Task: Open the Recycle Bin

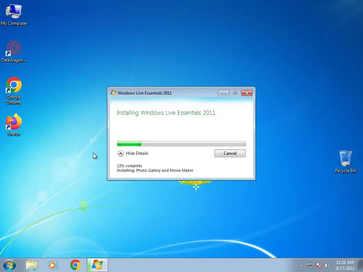Action: pos(345,161)
